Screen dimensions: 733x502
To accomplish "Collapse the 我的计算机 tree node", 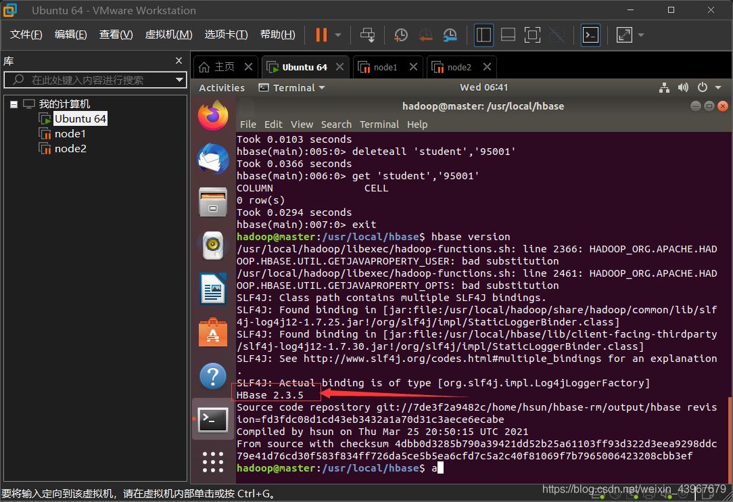I will [14, 104].
